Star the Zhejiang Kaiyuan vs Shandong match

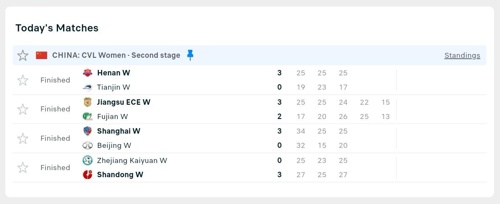[23, 168]
